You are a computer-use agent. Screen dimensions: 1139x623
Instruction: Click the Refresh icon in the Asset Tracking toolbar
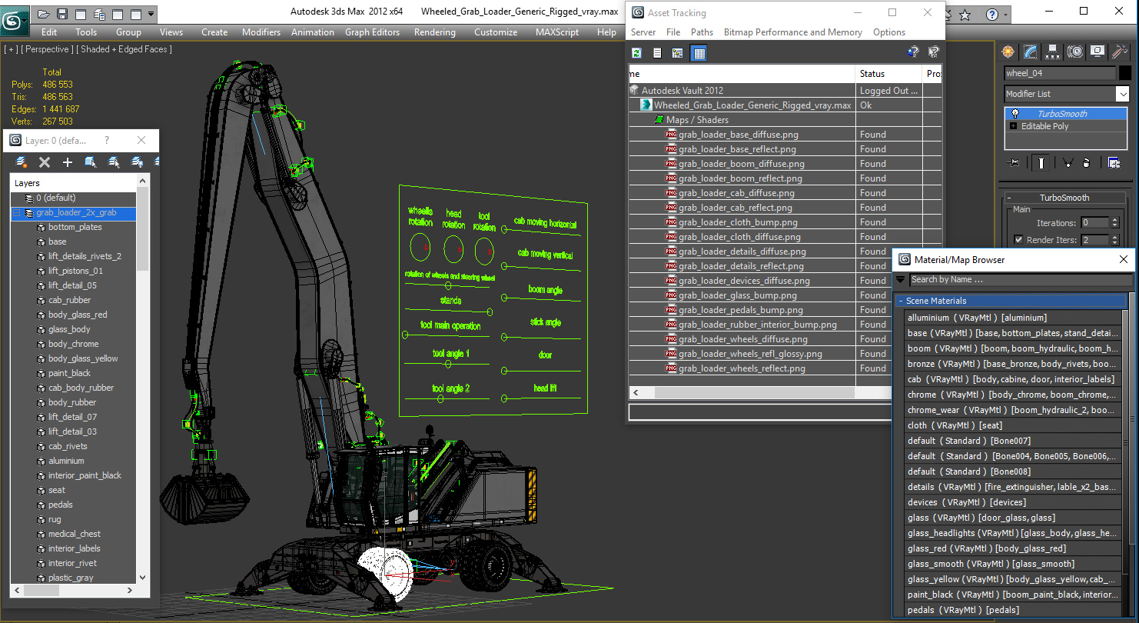tap(636, 53)
